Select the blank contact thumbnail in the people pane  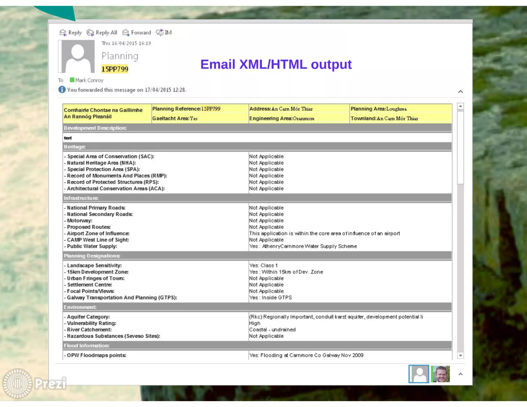tap(418, 374)
